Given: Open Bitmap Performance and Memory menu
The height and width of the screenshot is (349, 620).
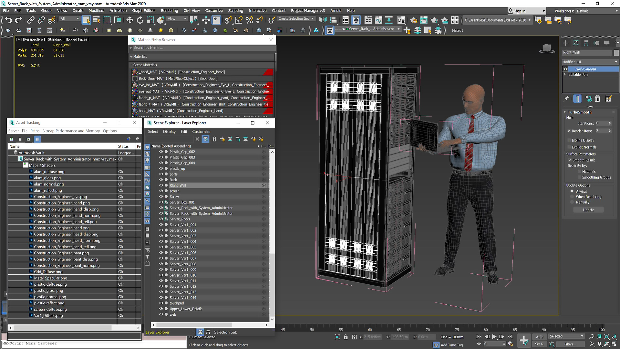Looking at the screenshot, I should click(71, 131).
